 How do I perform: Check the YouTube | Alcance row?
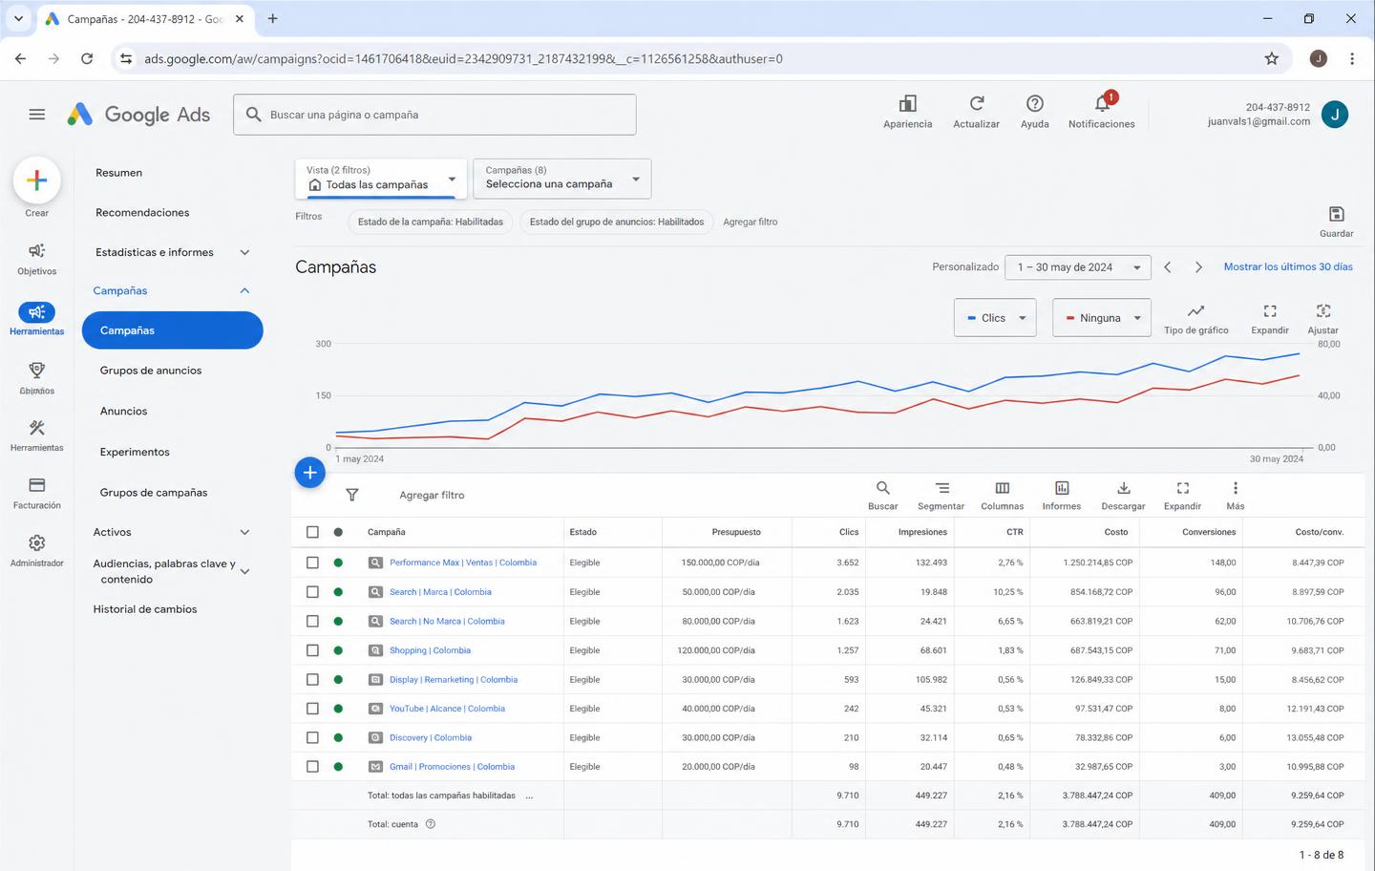click(x=312, y=709)
